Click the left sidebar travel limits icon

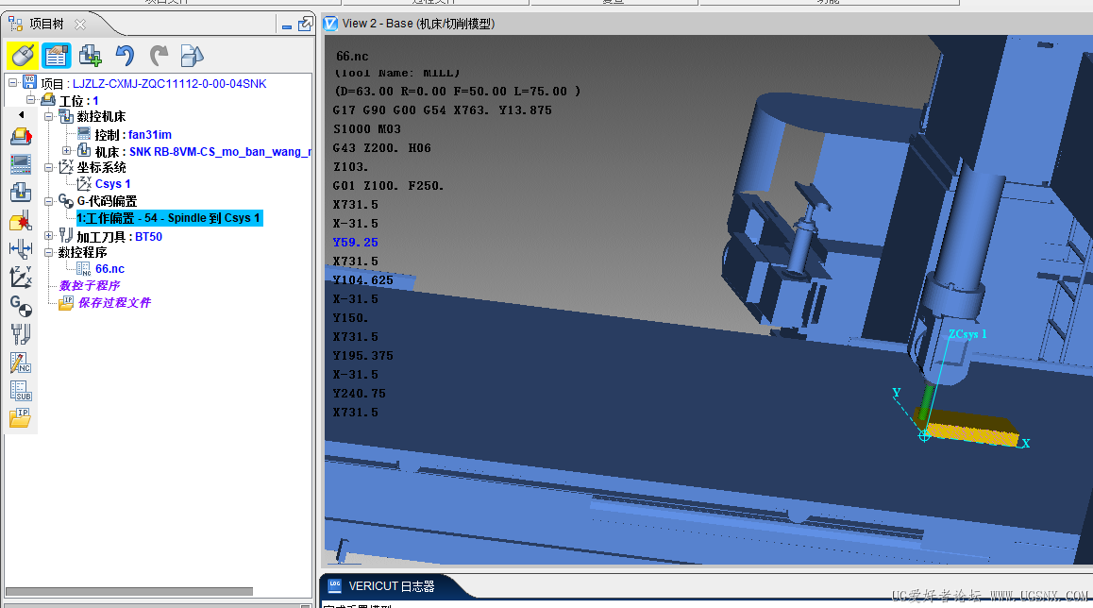click(21, 249)
